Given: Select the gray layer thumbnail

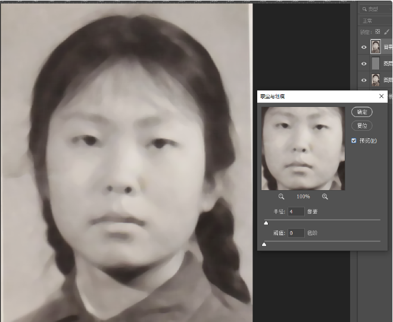Looking at the screenshot, I should point(376,64).
